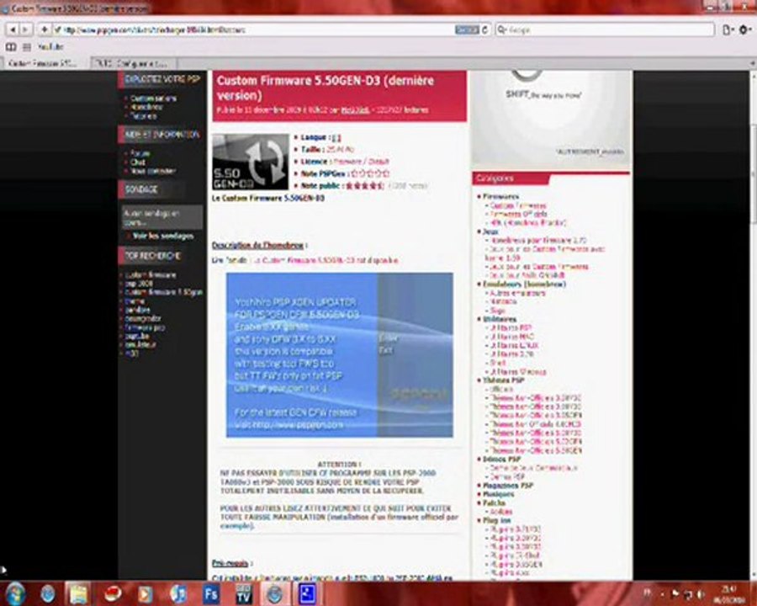Open the Firmwares category
The height and width of the screenshot is (606, 757).
pyautogui.click(x=501, y=197)
